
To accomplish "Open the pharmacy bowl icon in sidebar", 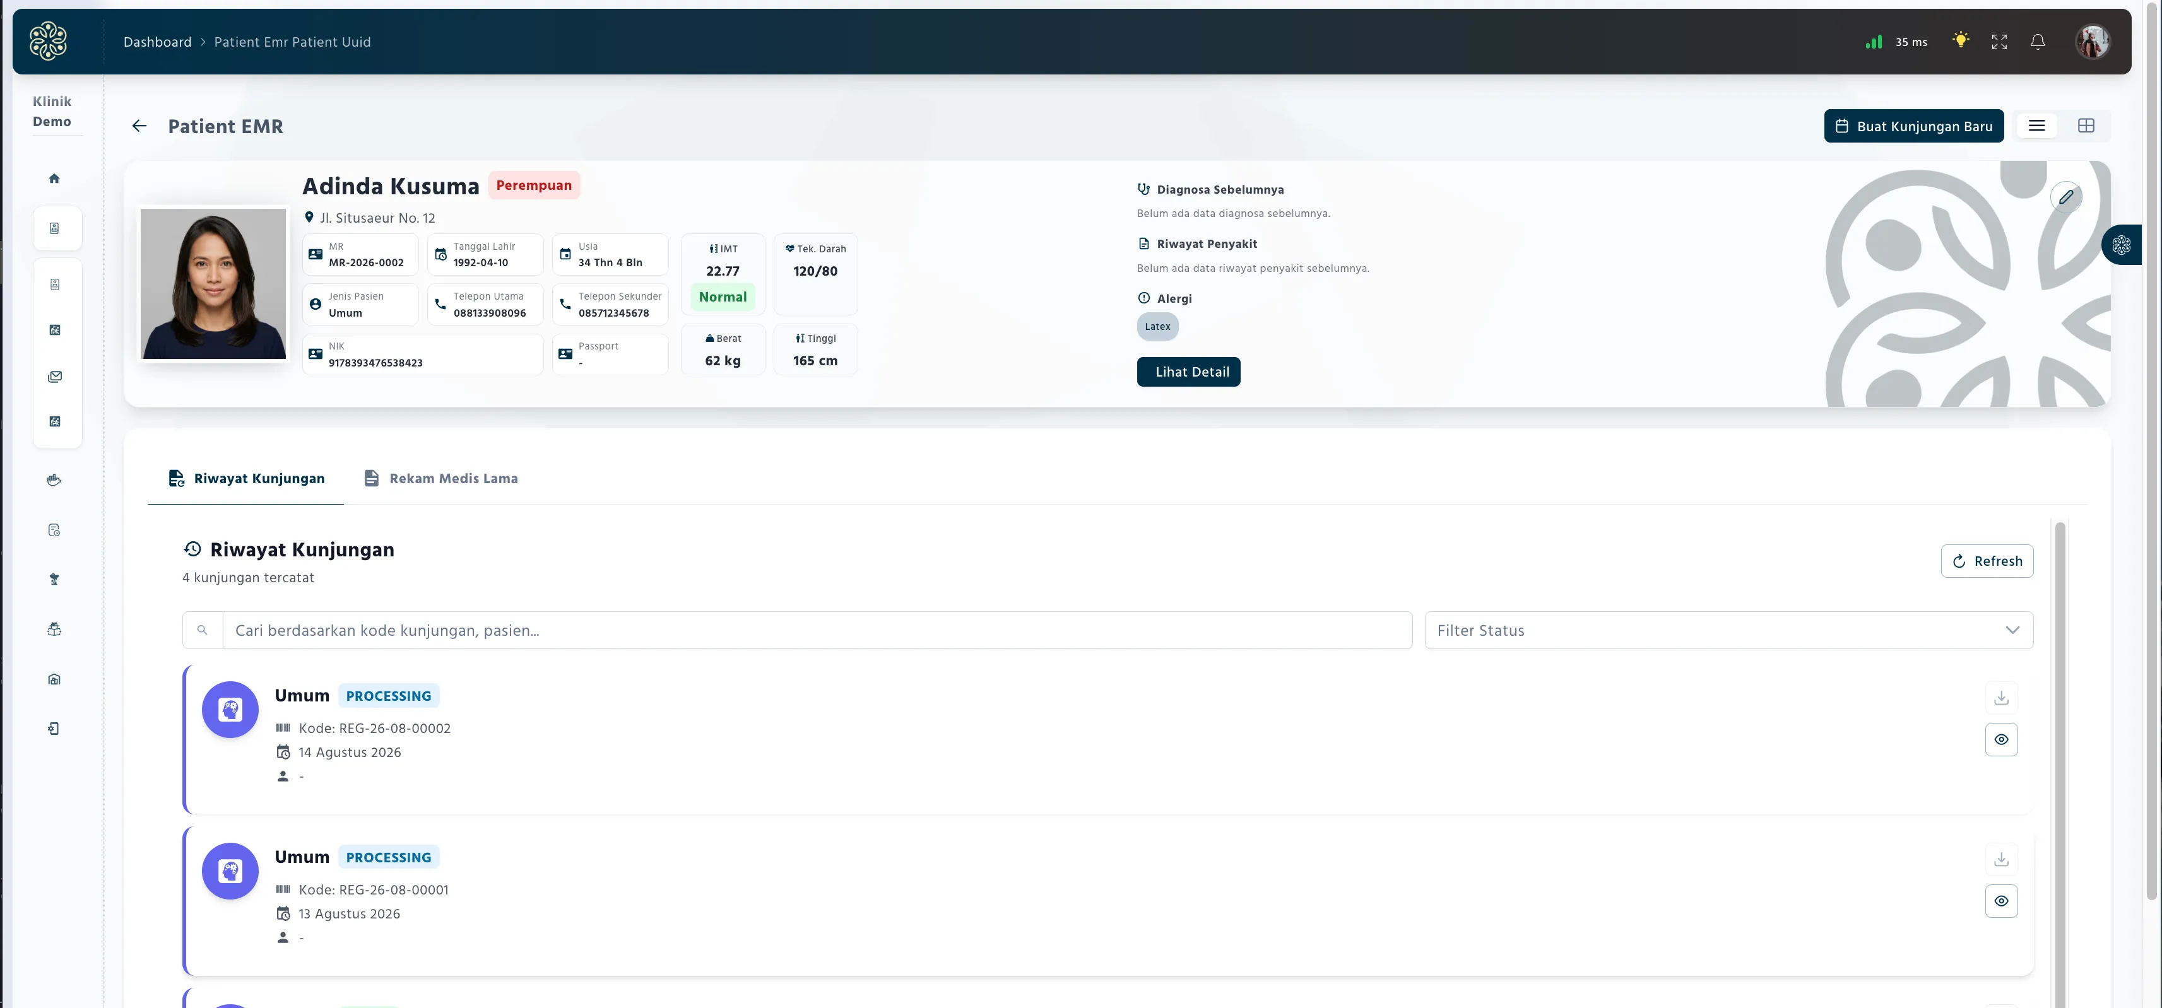I will (54, 580).
